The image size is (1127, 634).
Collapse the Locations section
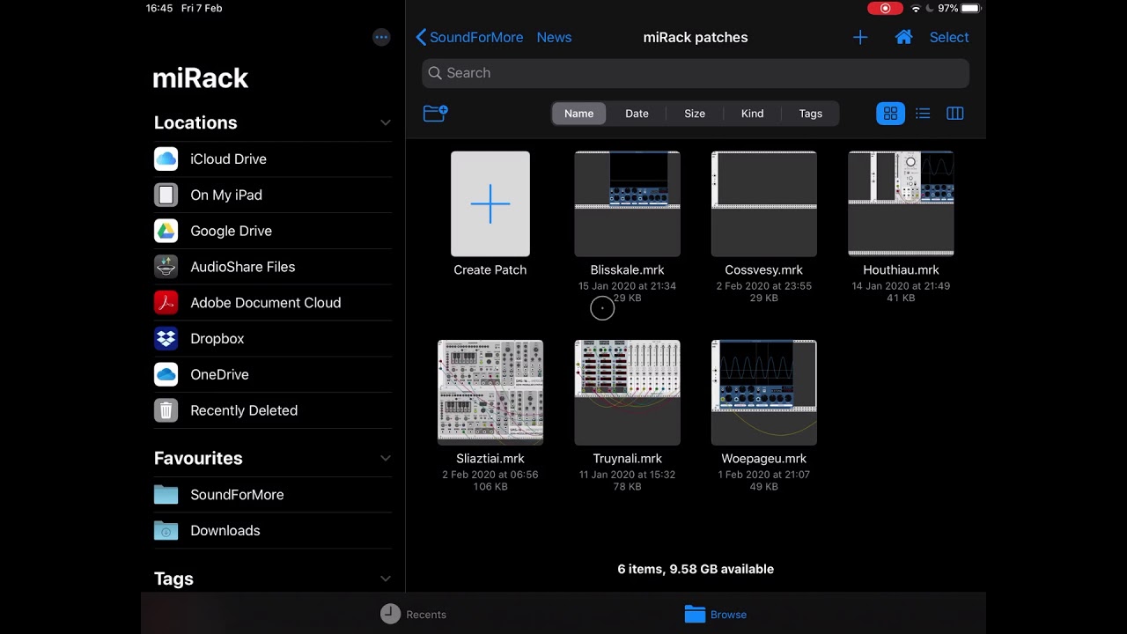(x=385, y=122)
